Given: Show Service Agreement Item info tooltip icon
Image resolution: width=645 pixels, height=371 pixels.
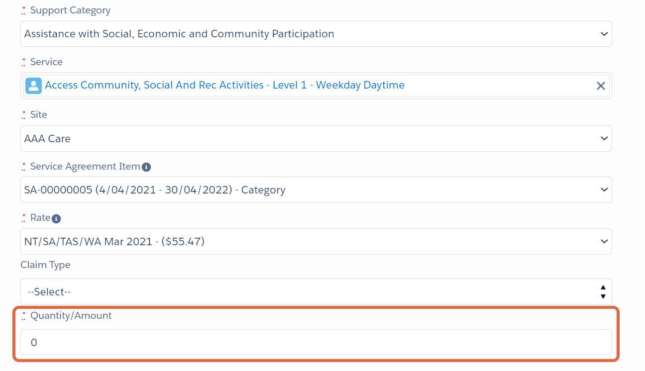Looking at the screenshot, I should [x=146, y=167].
